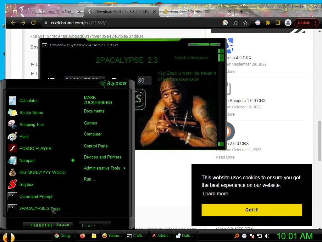Switch to the Error 404 (Not Found) tab

[197, 12]
